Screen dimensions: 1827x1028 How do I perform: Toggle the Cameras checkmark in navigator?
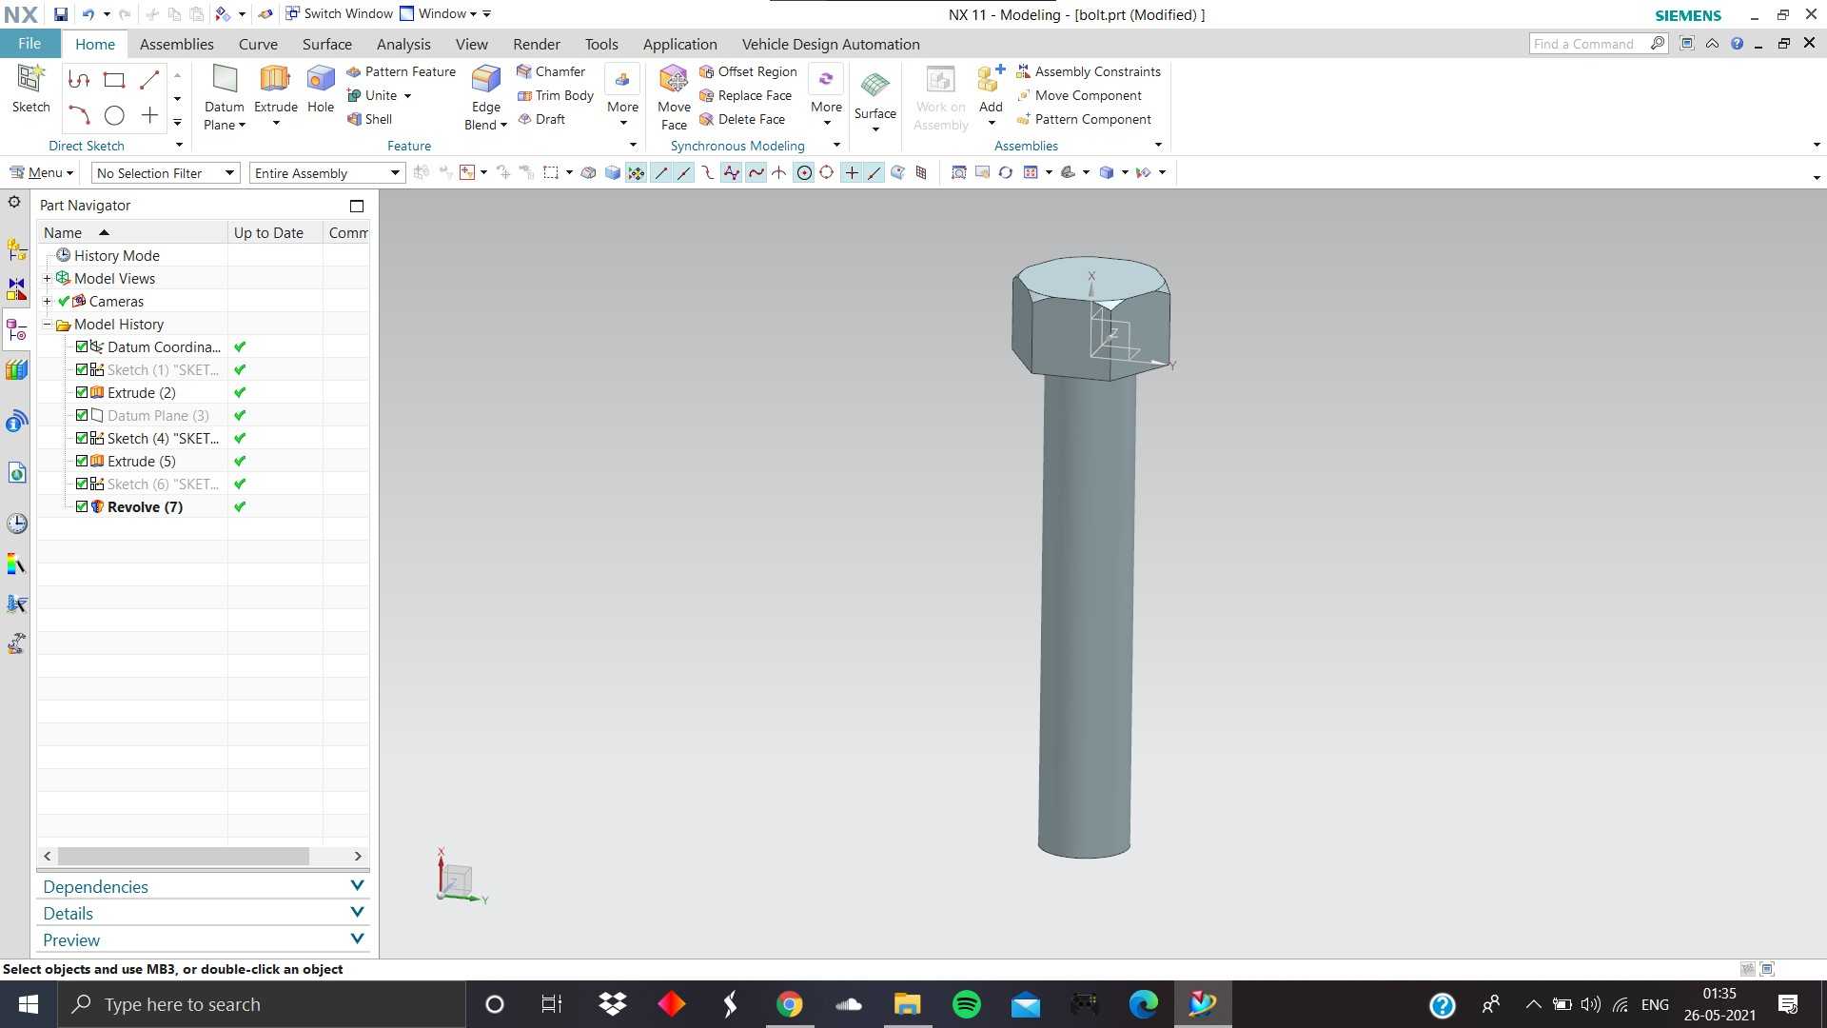(x=64, y=301)
